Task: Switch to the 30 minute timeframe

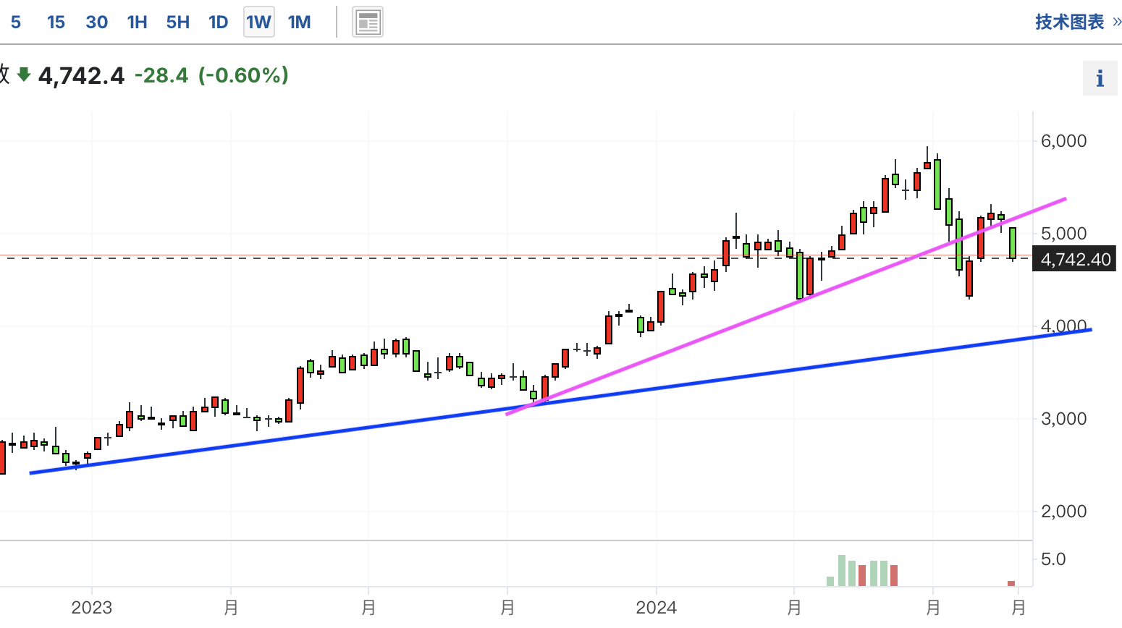Action: point(96,22)
